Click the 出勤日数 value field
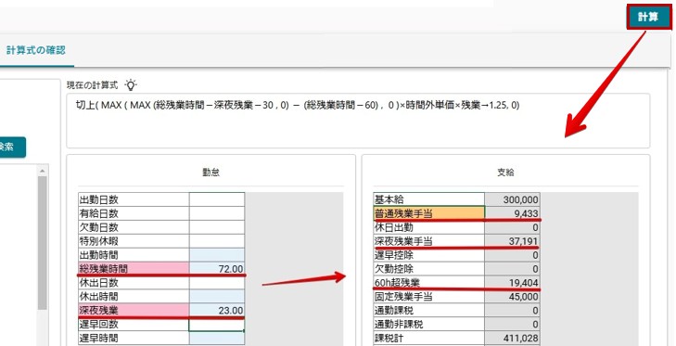The height and width of the screenshot is (346, 676). tap(217, 199)
